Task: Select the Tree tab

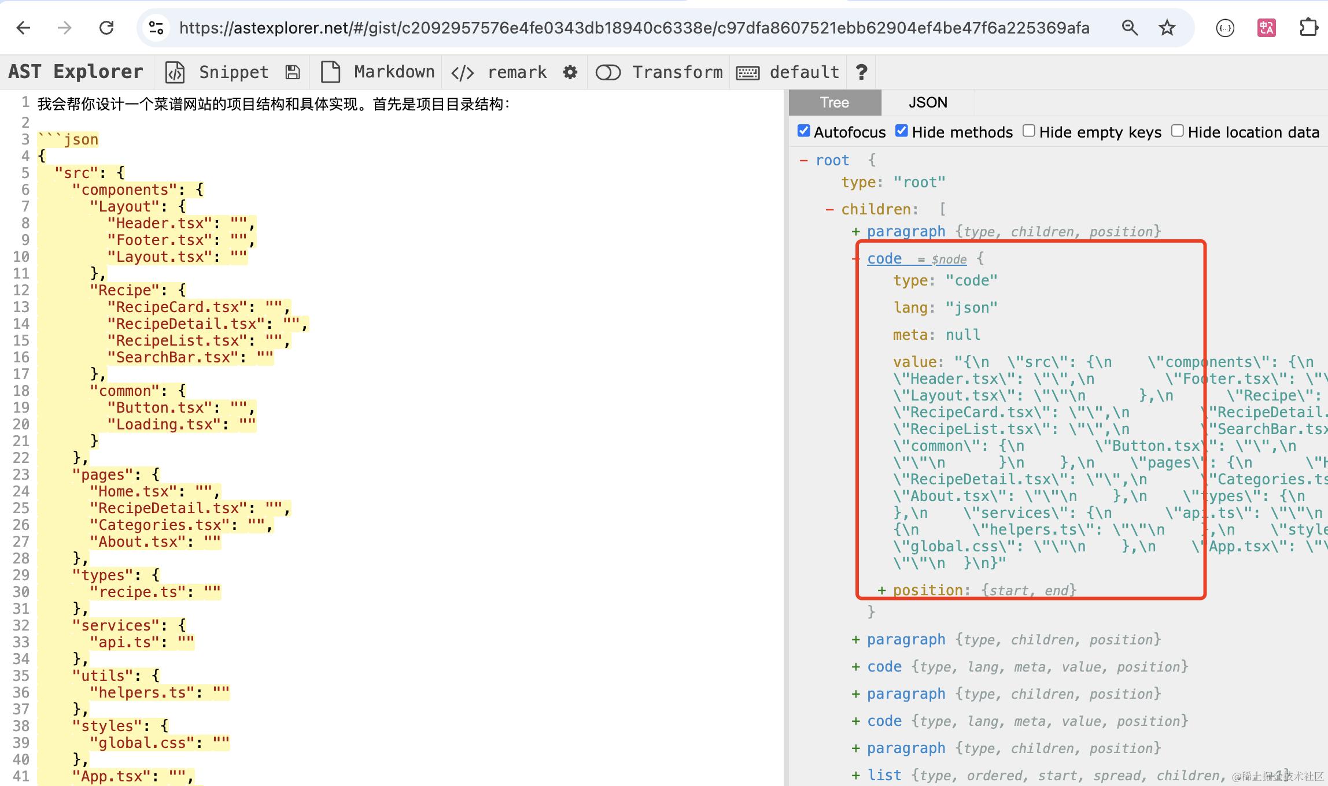Action: pyautogui.click(x=835, y=103)
